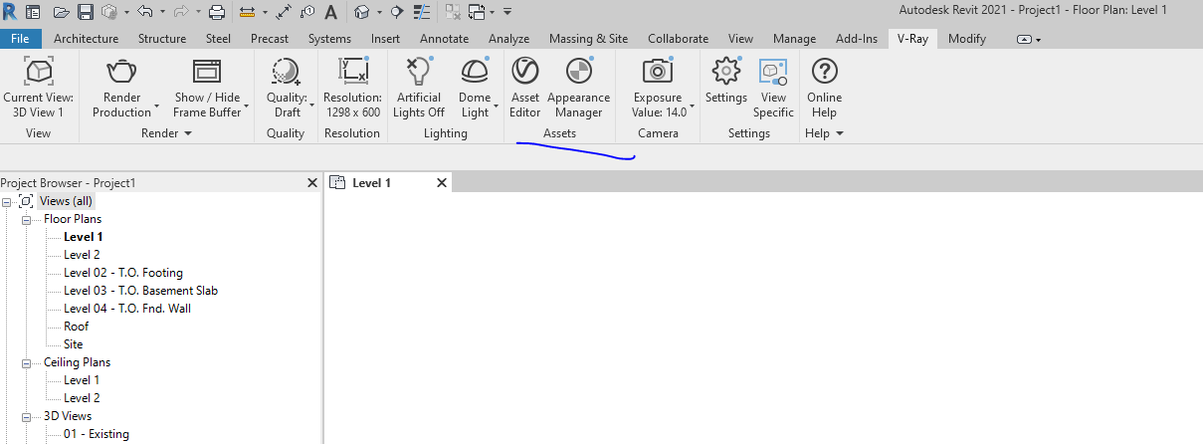Open the Appearance Manager
The width and height of the screenshot is (1203, 444).
578,88
